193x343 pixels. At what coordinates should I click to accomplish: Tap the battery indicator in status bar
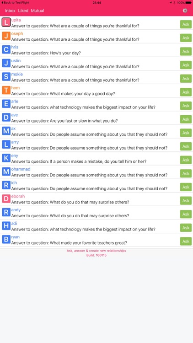188,3
